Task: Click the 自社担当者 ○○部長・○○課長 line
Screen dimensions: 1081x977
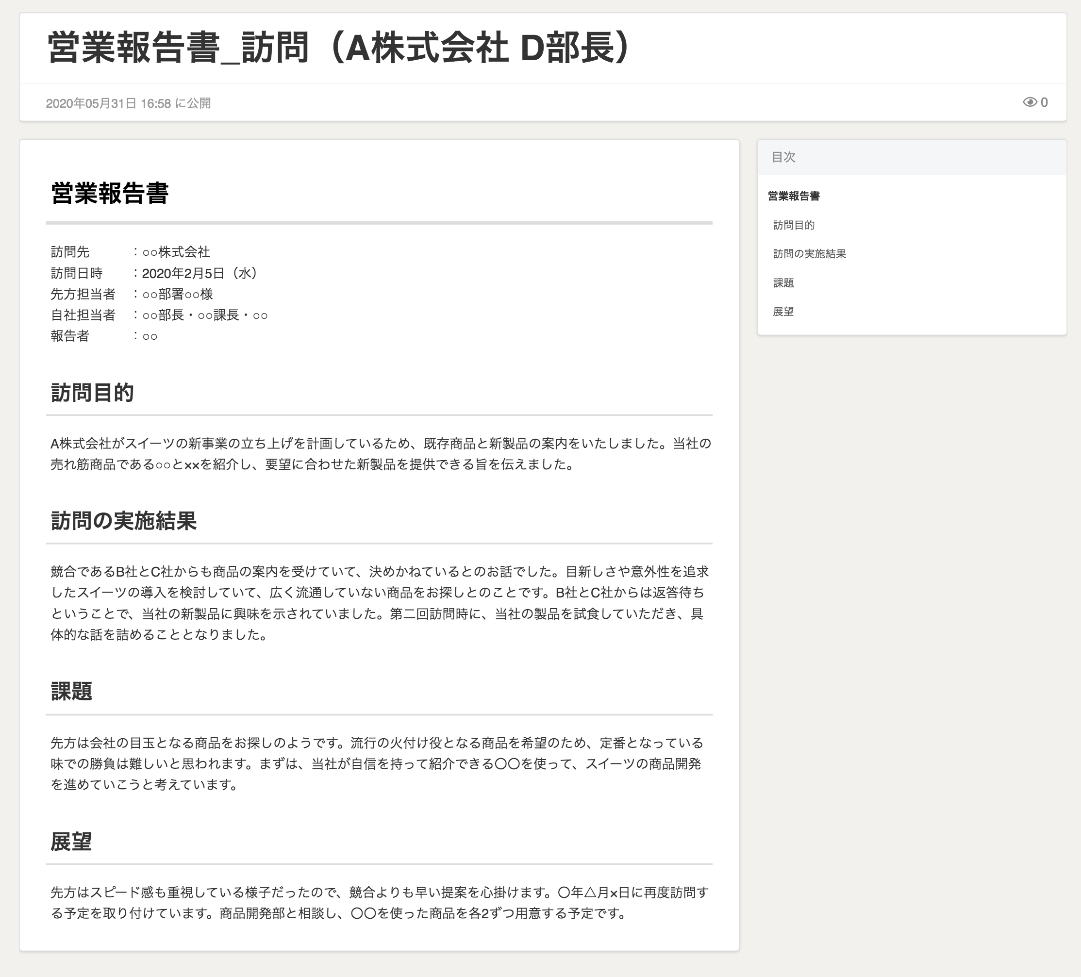Action: [159, 315]
